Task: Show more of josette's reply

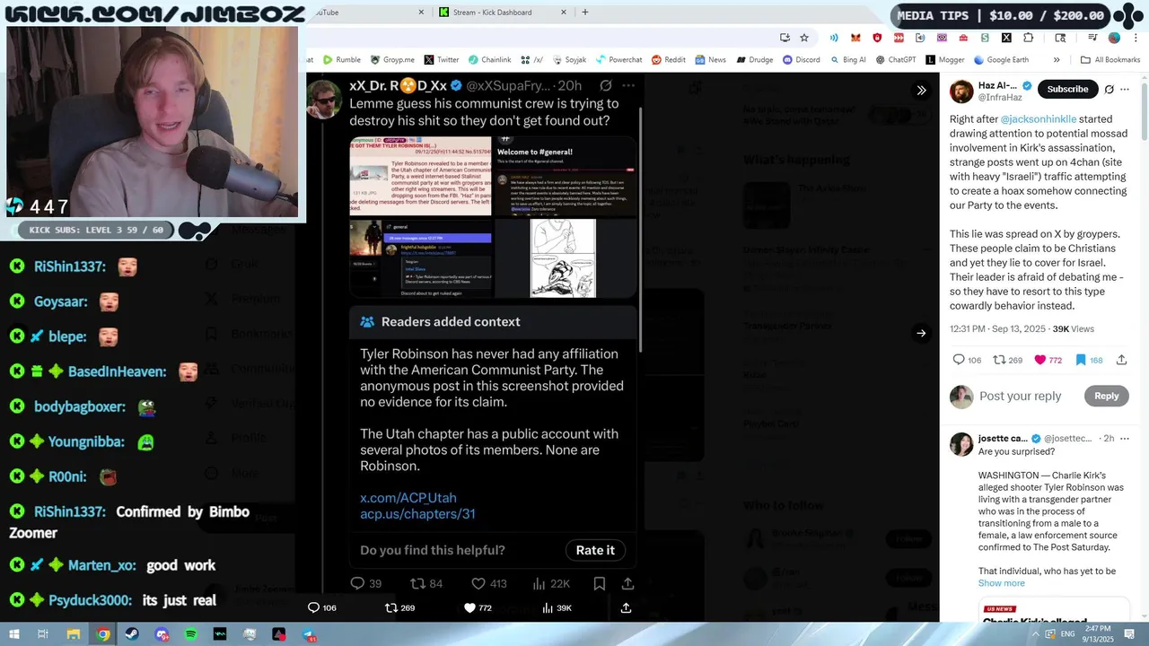Action: (1001, 583)
